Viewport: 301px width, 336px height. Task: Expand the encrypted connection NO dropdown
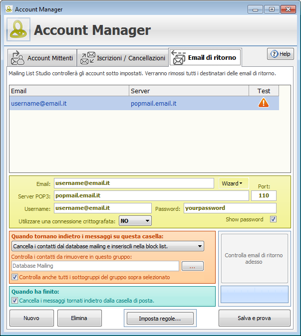(x=135, y=221)
